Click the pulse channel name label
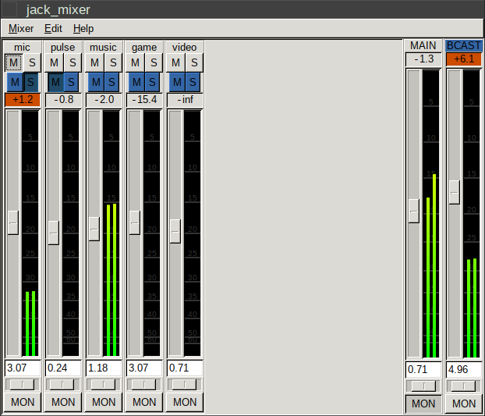 point(63,48)
